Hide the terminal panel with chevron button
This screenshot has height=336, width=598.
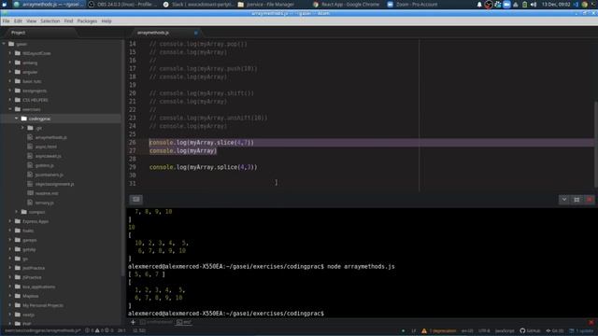(x=564, y=200)
